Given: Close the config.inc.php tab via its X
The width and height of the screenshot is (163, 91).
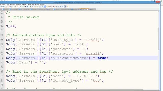Looking at the screenshot, I should pyautogui.click(x=88, y=9).
